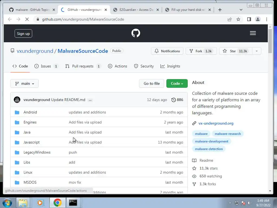
Task: Open Chrome's three-dot menu
Action: [266, 19]
